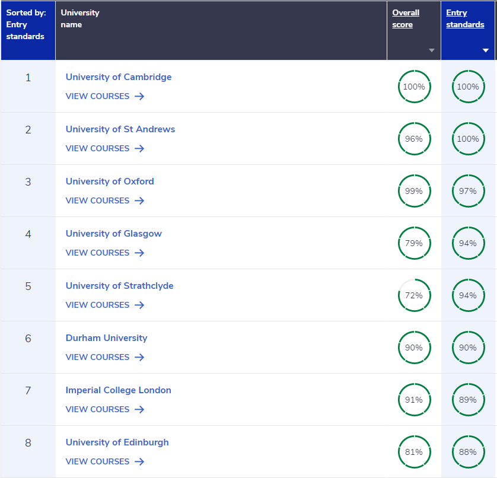
Task: Open University of Edinburgh link
Action: pyautogui.click(x=117, y=442)
